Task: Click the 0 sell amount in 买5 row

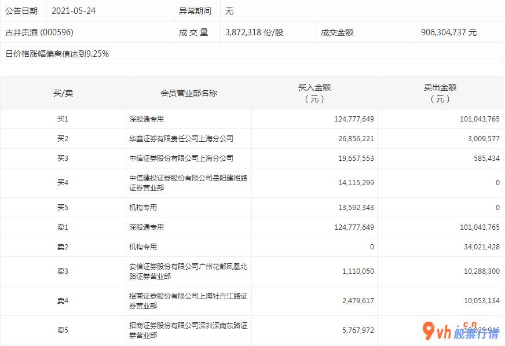Action: tap(497, 208)
